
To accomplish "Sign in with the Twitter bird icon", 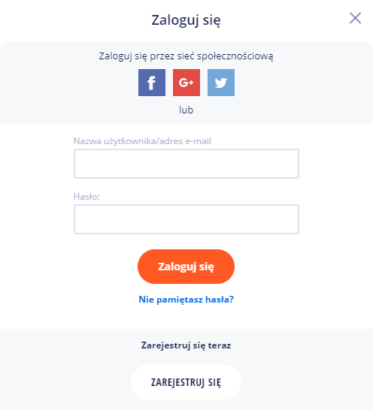I will 221,83.
